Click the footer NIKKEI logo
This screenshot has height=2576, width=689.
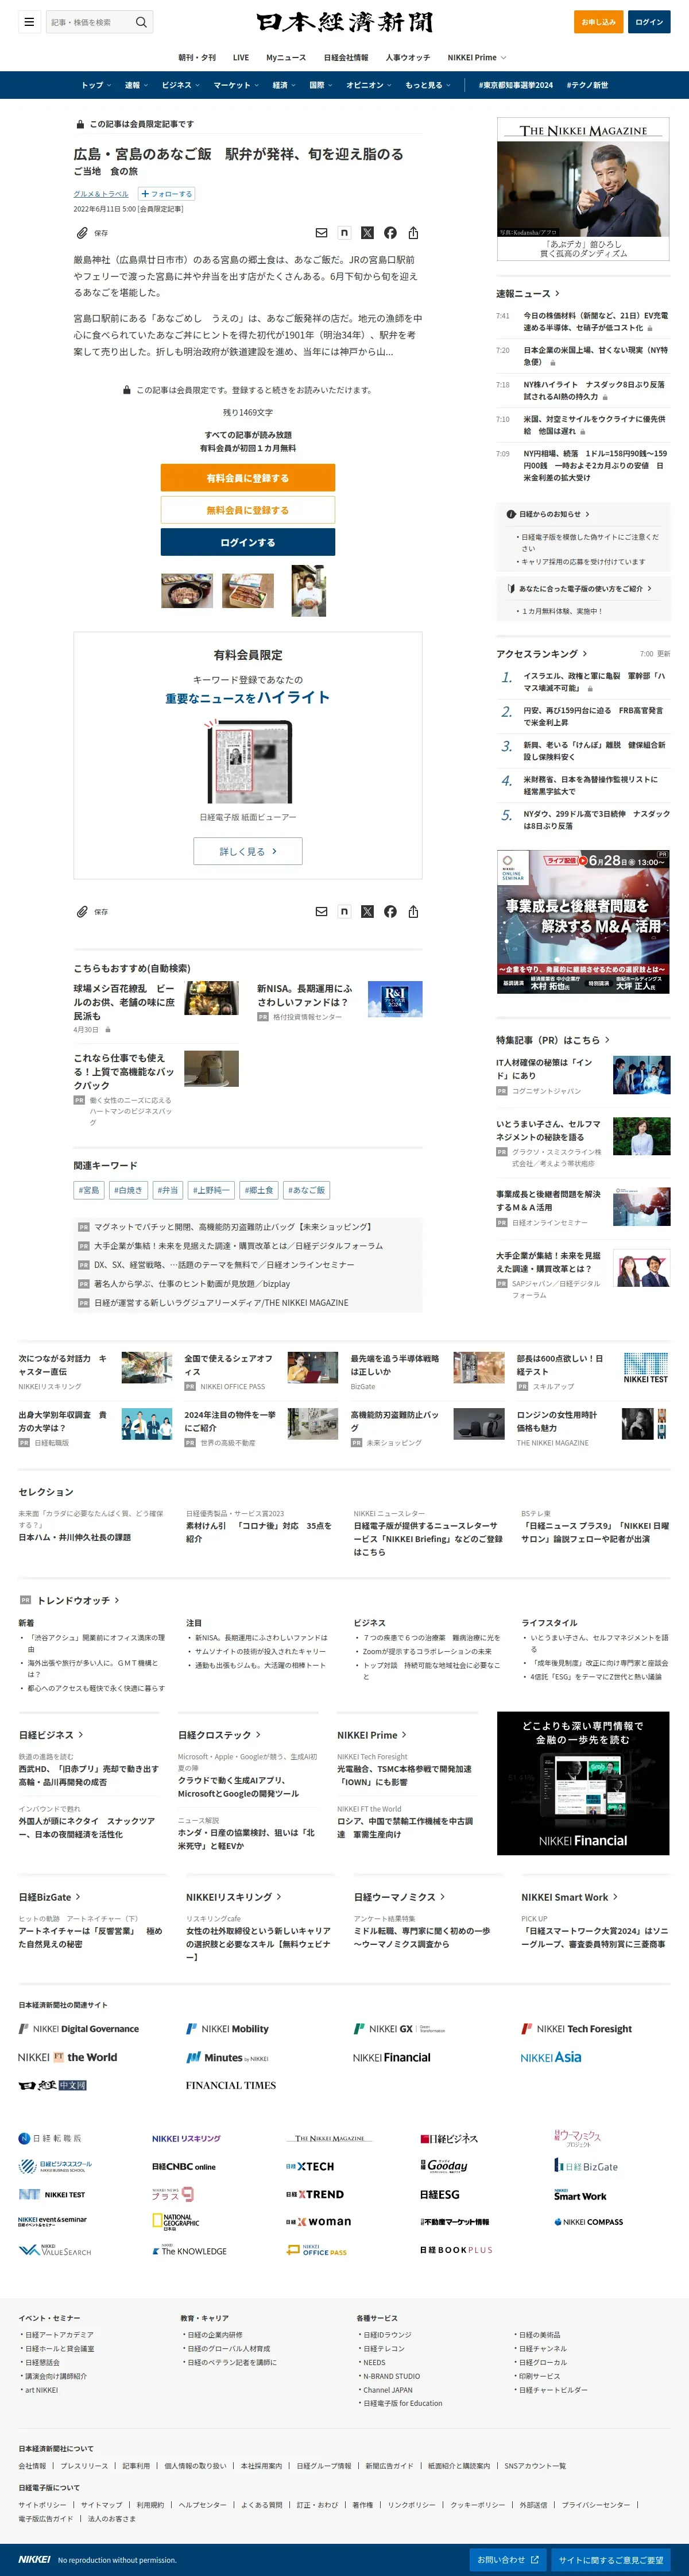pos(34,2559)
